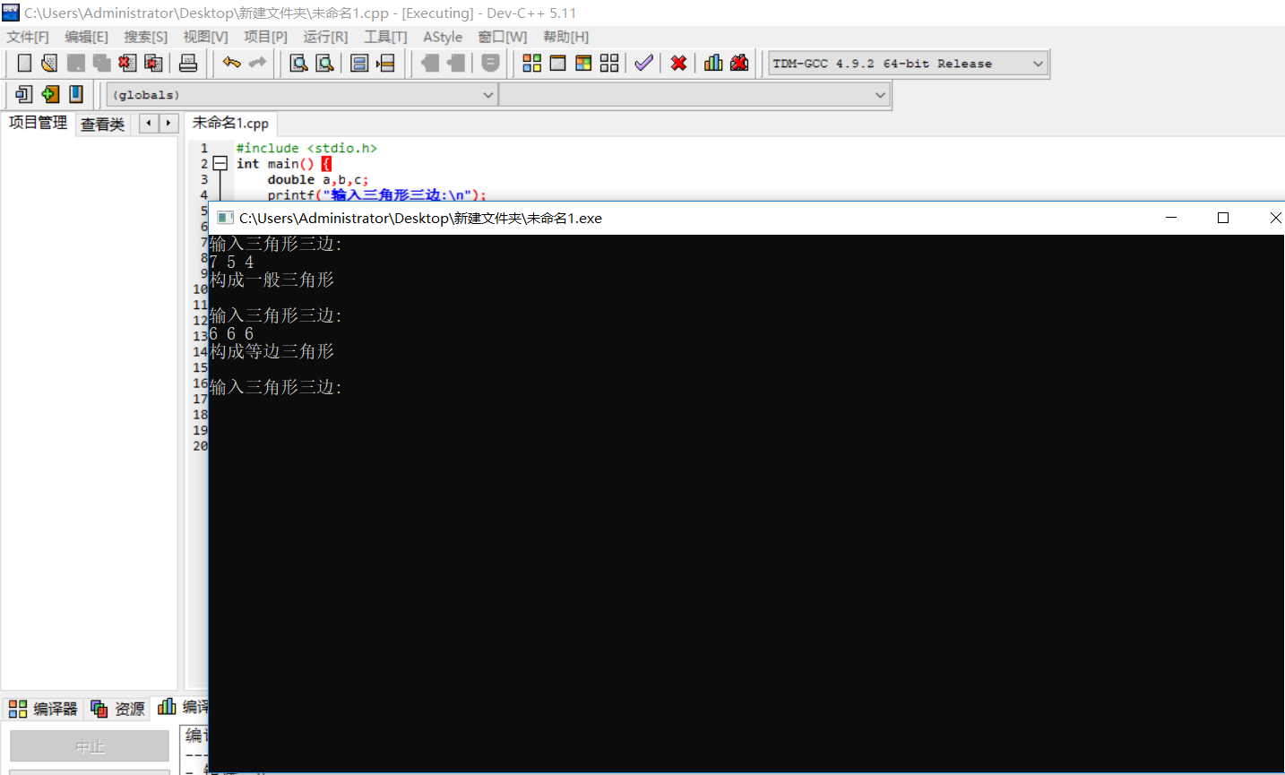
Task: Click the Insert icon on second toolbar
Action: tap(24, 94)
